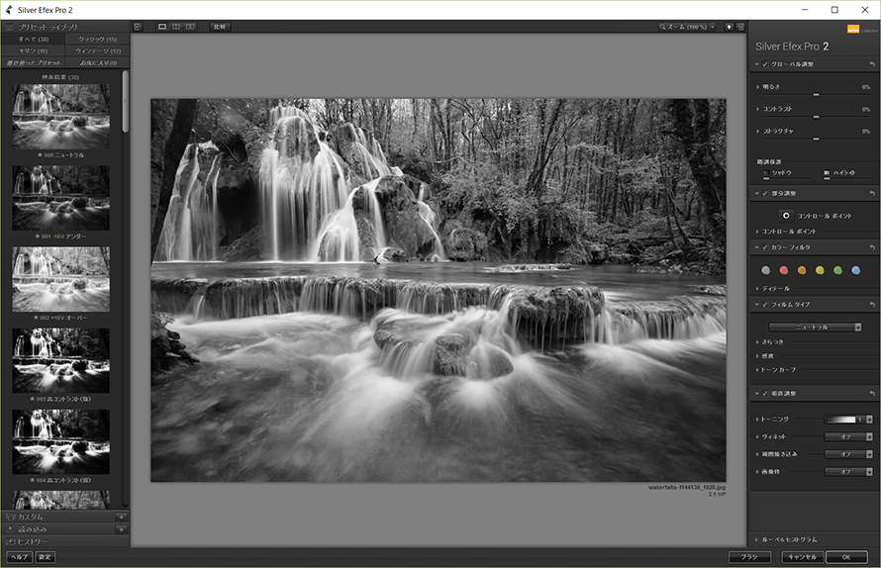Hide the right adjustment panel icon
The image size is (881, 568).
(740, 27)
